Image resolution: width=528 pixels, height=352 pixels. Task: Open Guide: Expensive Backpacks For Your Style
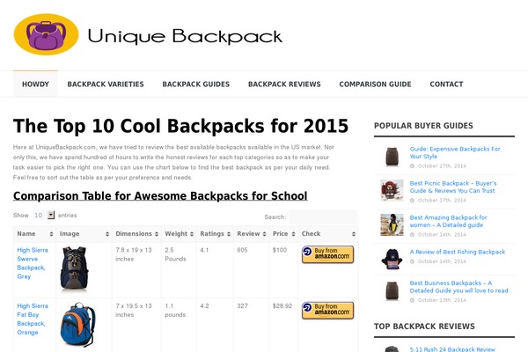pyautogui.click(x=455, y=152)
